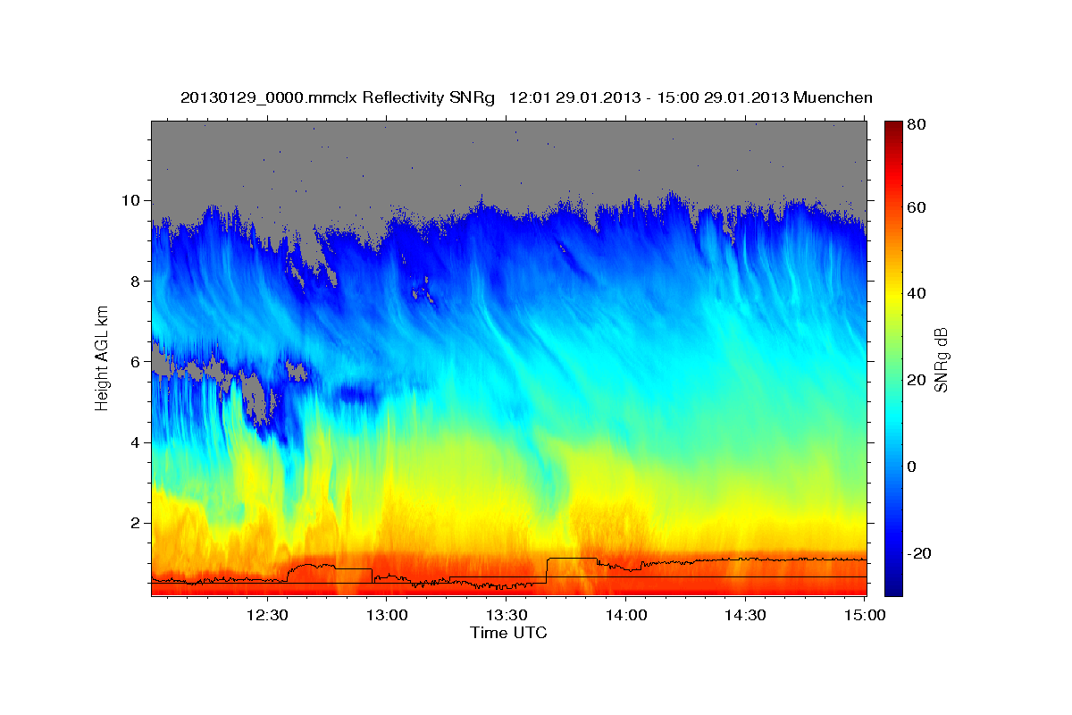Click the 'Time UTC' axis label
1072x715 pixels.
pyautogui.click(x=508, y=633)
